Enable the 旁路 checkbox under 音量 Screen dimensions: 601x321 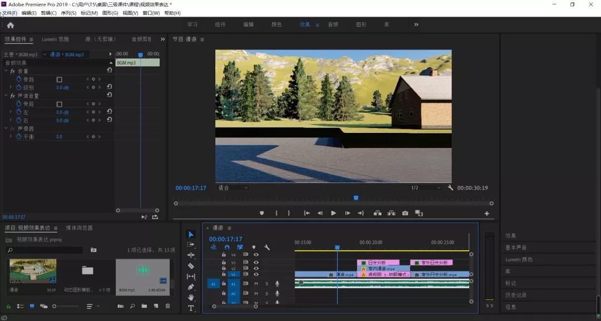click(x=60, y=80)
